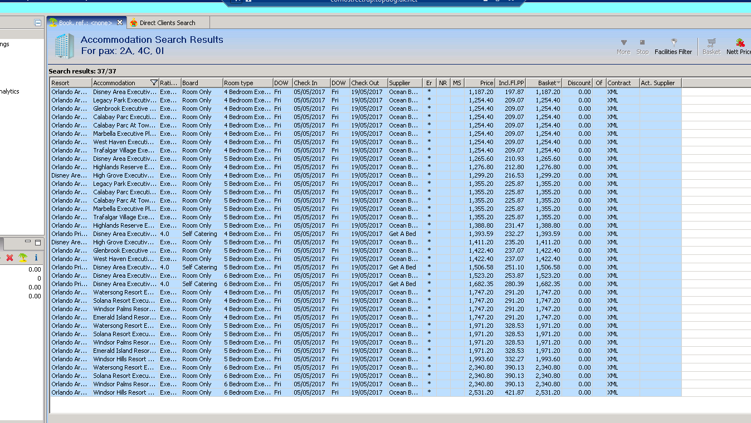Click the Of column header
Screen dimensions: 751x423
click(599, 83)
